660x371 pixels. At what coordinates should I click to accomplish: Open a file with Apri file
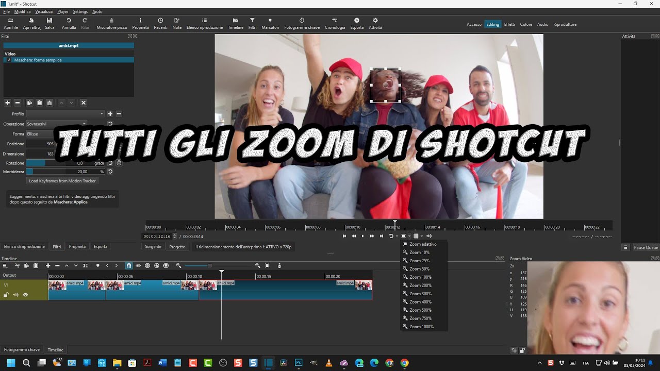point(11,24)
